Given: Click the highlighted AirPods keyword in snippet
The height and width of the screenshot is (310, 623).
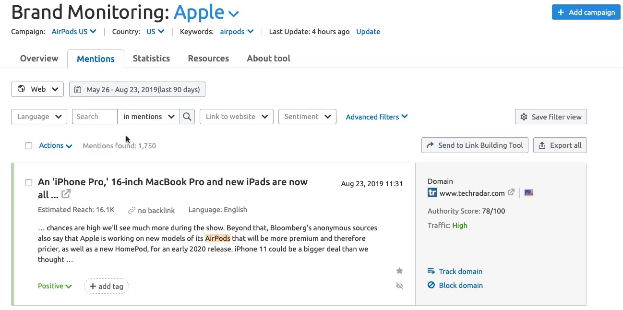Looking at the screenshot, I should coord(217,238).
